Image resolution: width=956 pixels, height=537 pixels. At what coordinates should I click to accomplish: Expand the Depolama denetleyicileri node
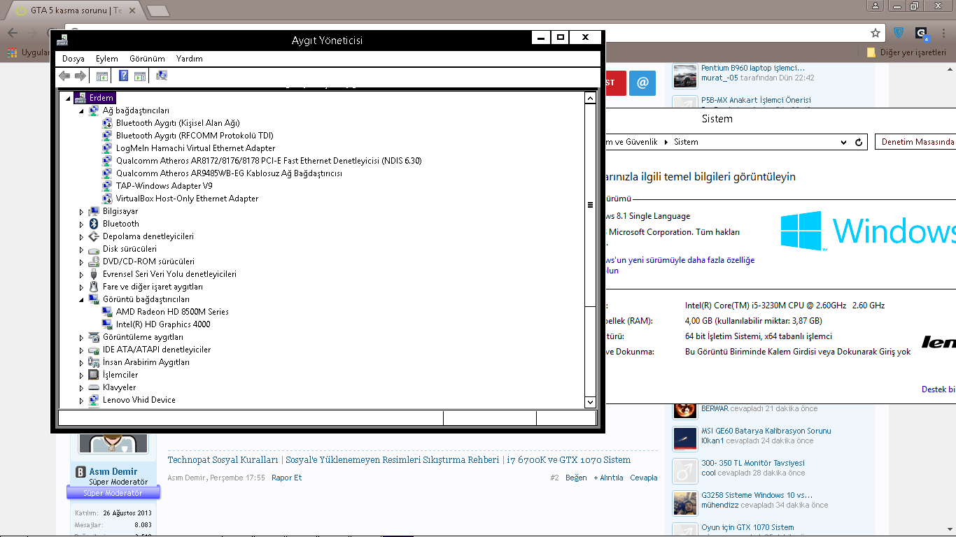coord(81,236)
